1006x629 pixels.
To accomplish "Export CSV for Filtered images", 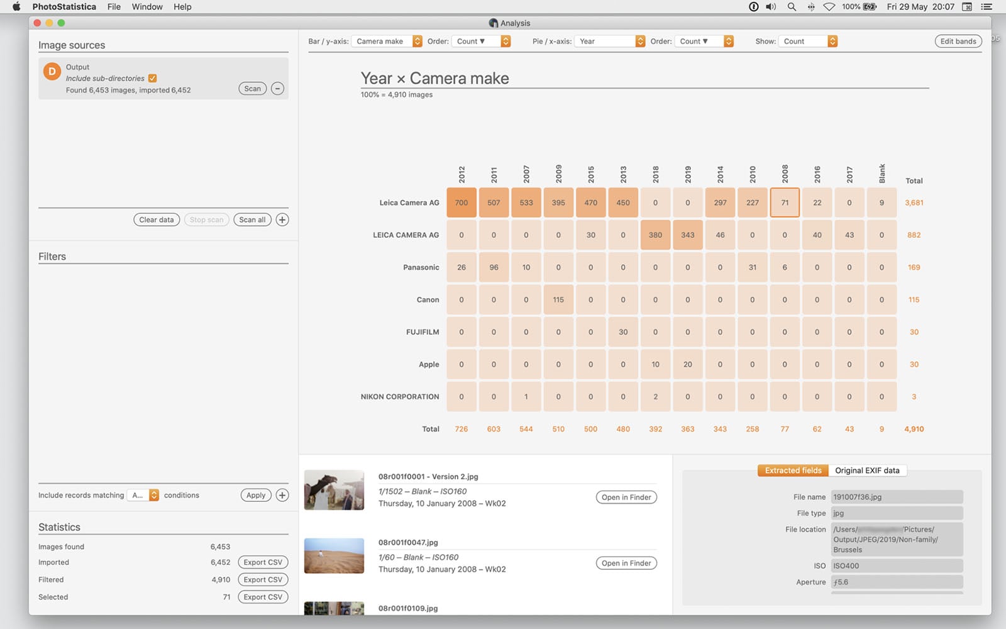I will point(263,580).
